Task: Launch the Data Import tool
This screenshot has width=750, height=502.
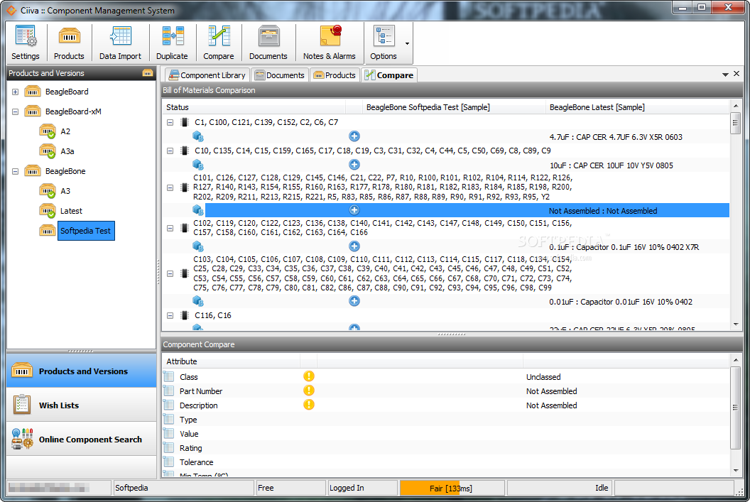Action: [x=120, y=43]
